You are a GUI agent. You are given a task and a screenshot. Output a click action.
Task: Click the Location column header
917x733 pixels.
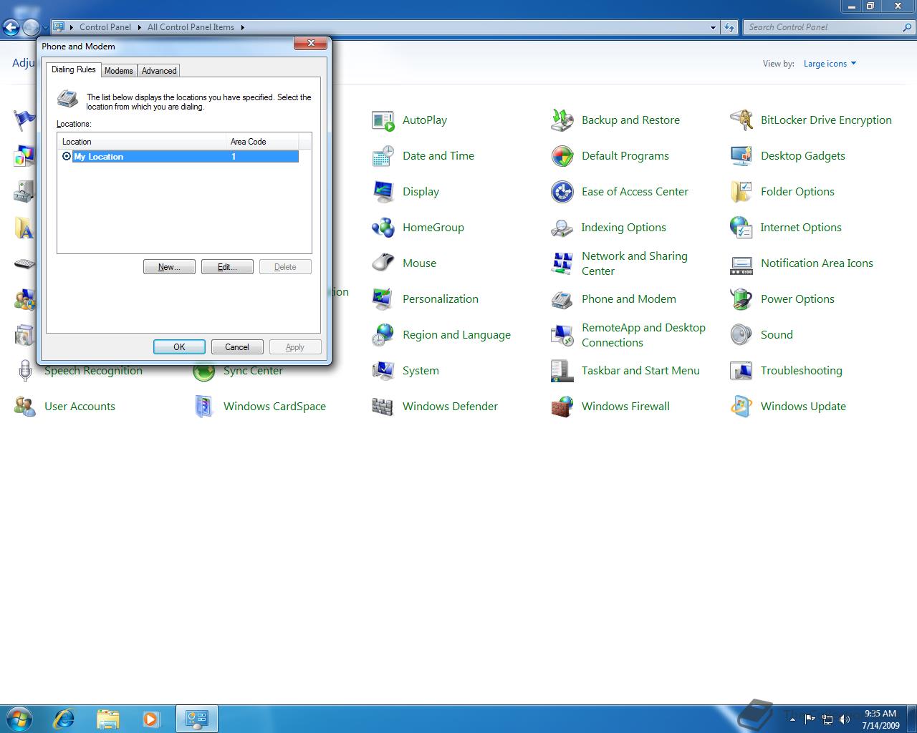(x=142, y=142)
